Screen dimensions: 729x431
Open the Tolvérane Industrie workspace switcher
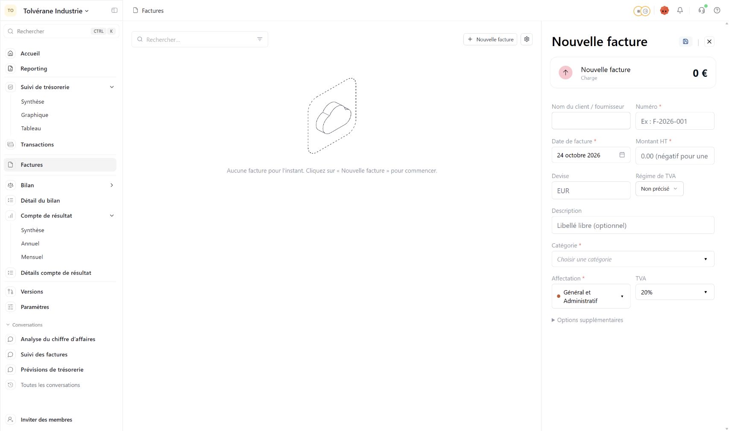(56, 11)
